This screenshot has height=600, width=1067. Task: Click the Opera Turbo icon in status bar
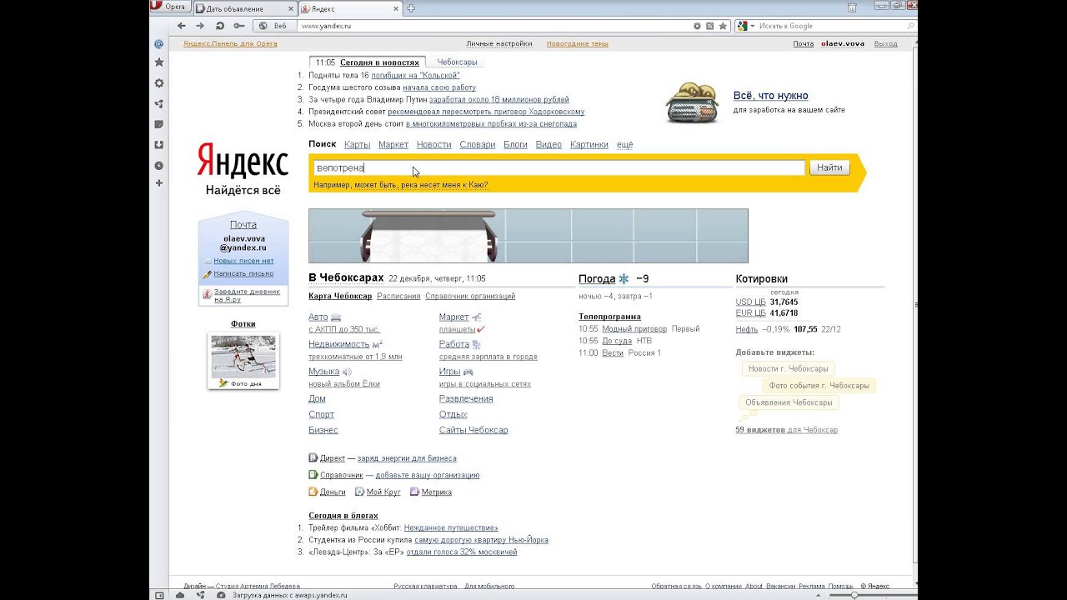[x=220, y=595]
